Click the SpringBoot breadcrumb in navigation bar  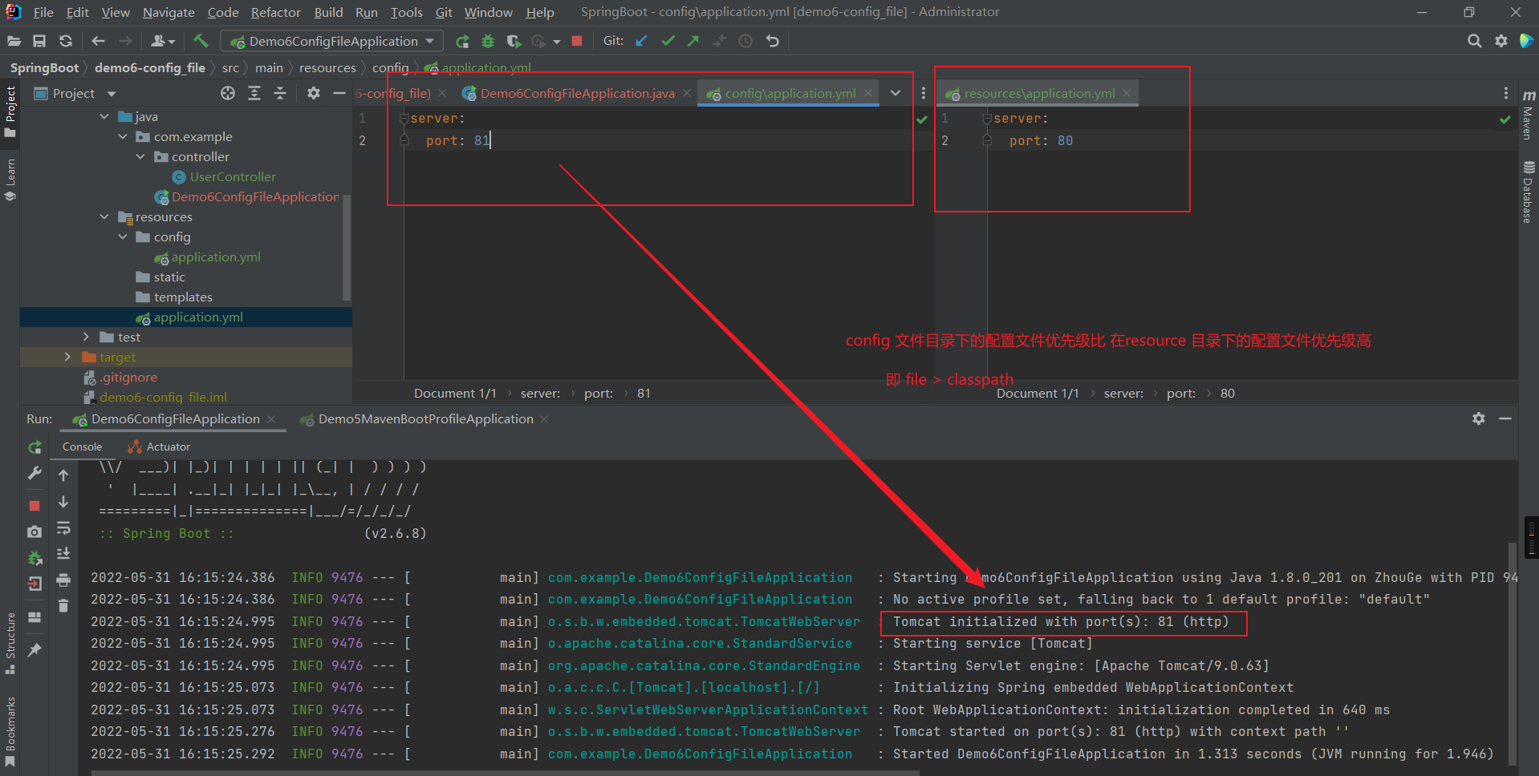pyautogui.click(x=44, y=68)
